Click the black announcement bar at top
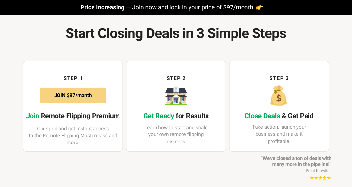The width and height of the screenshot is (352, 187). [x=176, y=7]
